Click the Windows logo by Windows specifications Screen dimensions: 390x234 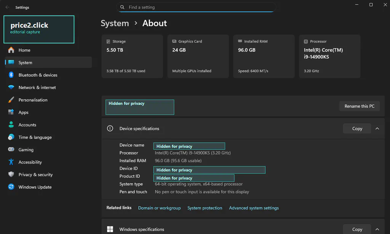[x=110, y=229]
